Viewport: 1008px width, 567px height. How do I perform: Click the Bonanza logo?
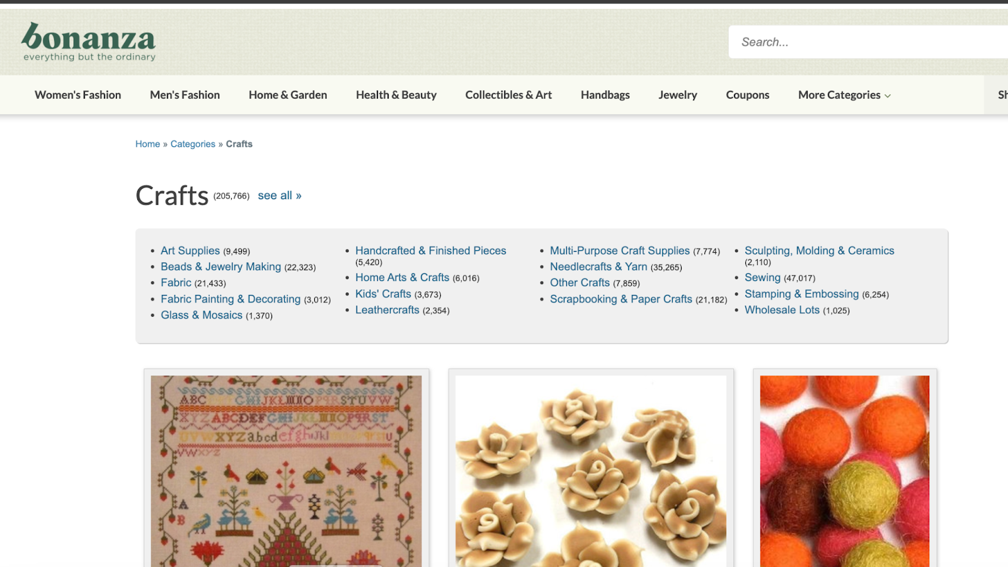pyautogui.click(x=88, y=42)
